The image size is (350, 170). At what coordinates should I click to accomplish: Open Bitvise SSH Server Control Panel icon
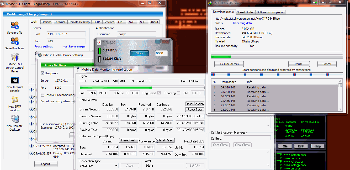tap(15, 57)
